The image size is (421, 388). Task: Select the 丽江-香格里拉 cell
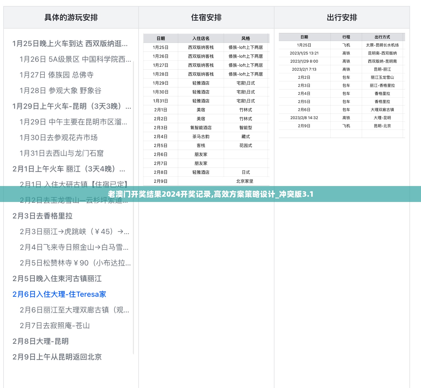[x=382, y=85]
